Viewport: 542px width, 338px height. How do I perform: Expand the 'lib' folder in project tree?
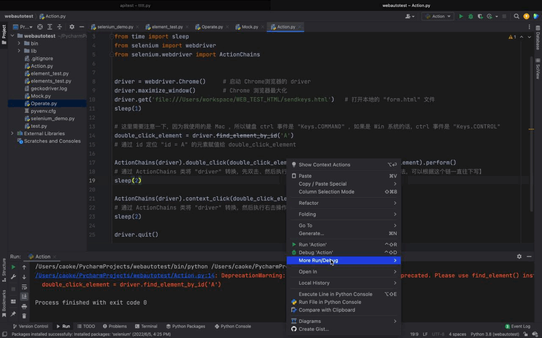click(x=19, y=51)
